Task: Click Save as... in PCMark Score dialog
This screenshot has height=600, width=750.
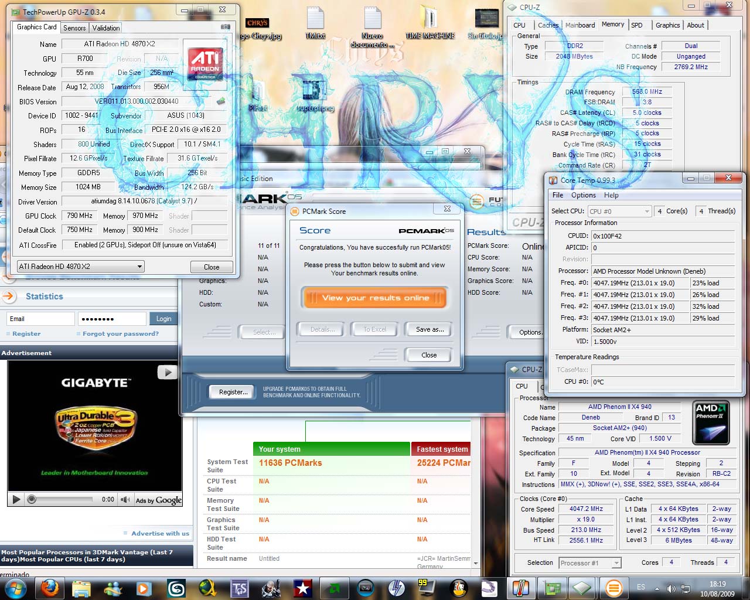Action: coord(428,329)
